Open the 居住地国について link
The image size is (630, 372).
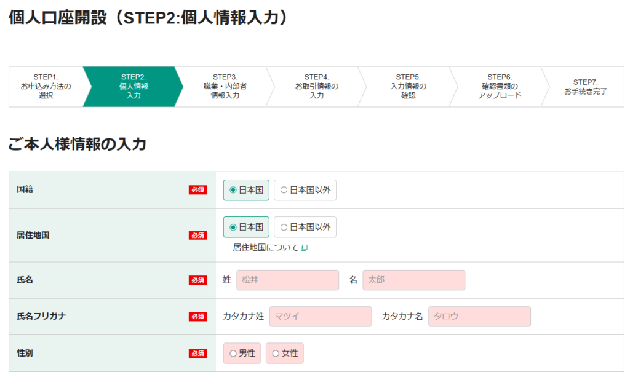265,248
